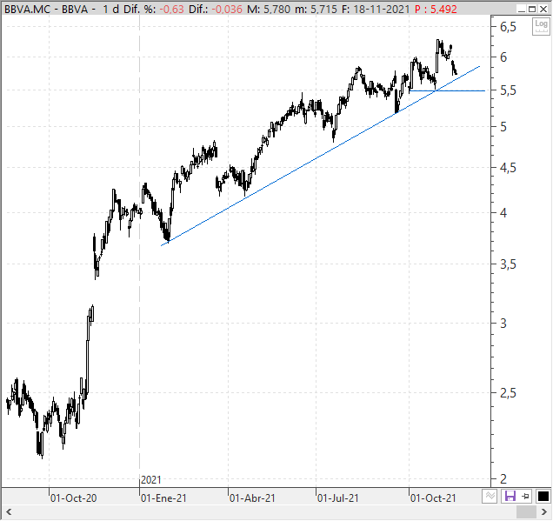Click the Dif. % value -0,63
The image size is (553, 521).
(171, 9)
